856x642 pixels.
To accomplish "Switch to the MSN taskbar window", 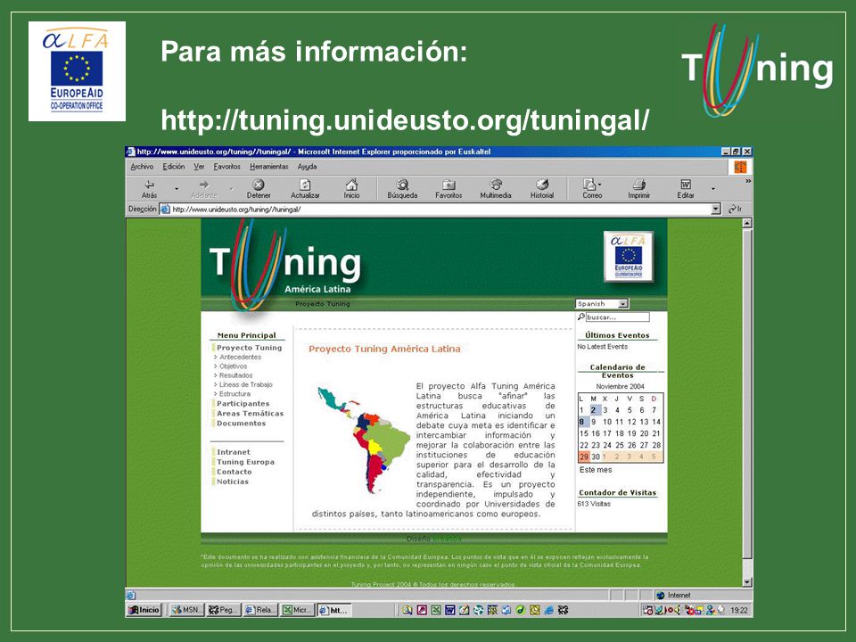I will (x=186, y=610).
